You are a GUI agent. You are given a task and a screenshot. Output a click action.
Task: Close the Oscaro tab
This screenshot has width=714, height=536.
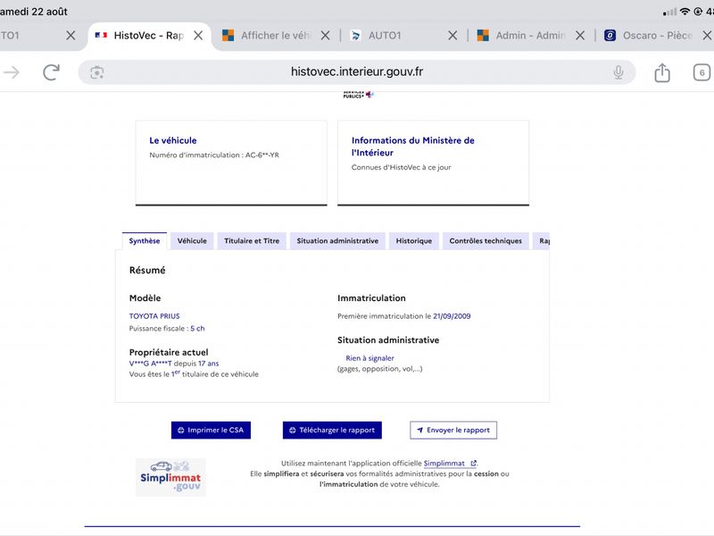click(707, 36)
